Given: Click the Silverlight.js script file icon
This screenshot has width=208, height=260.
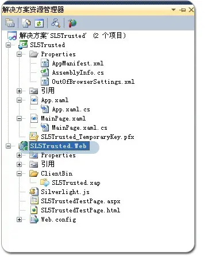Looking at the screenshot, I should point(34,192).
